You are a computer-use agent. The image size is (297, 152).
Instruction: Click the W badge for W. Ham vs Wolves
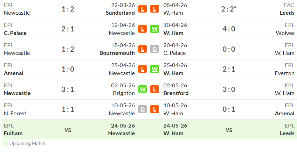click(154, 29)
